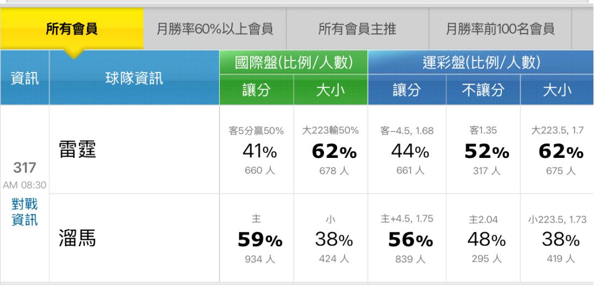The height and width of the screenshot is (297, 595).
Task: Click the 雷霆 team name
Action: pyautogui.click(x=78, y=149)
